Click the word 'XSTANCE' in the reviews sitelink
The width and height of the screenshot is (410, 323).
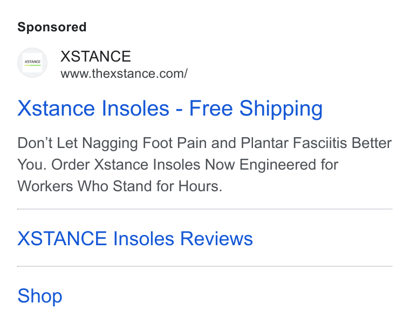pyautogui.click(x=62, y=238)
